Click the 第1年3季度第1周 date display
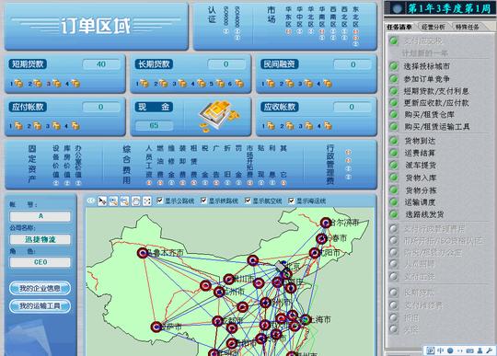The image size is (497, 356). coord(449,8)
